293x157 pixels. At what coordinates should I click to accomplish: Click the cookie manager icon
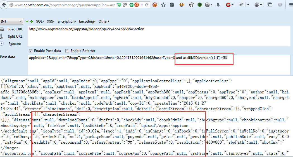[x=191, y=5]
